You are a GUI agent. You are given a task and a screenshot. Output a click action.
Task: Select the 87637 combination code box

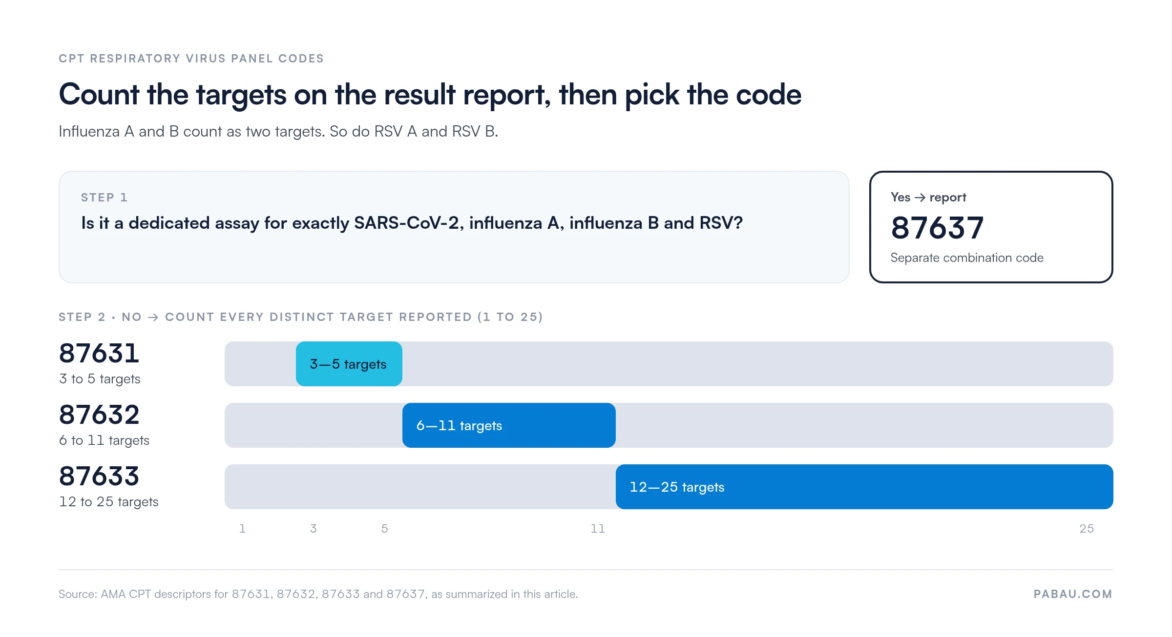(991, 227)
